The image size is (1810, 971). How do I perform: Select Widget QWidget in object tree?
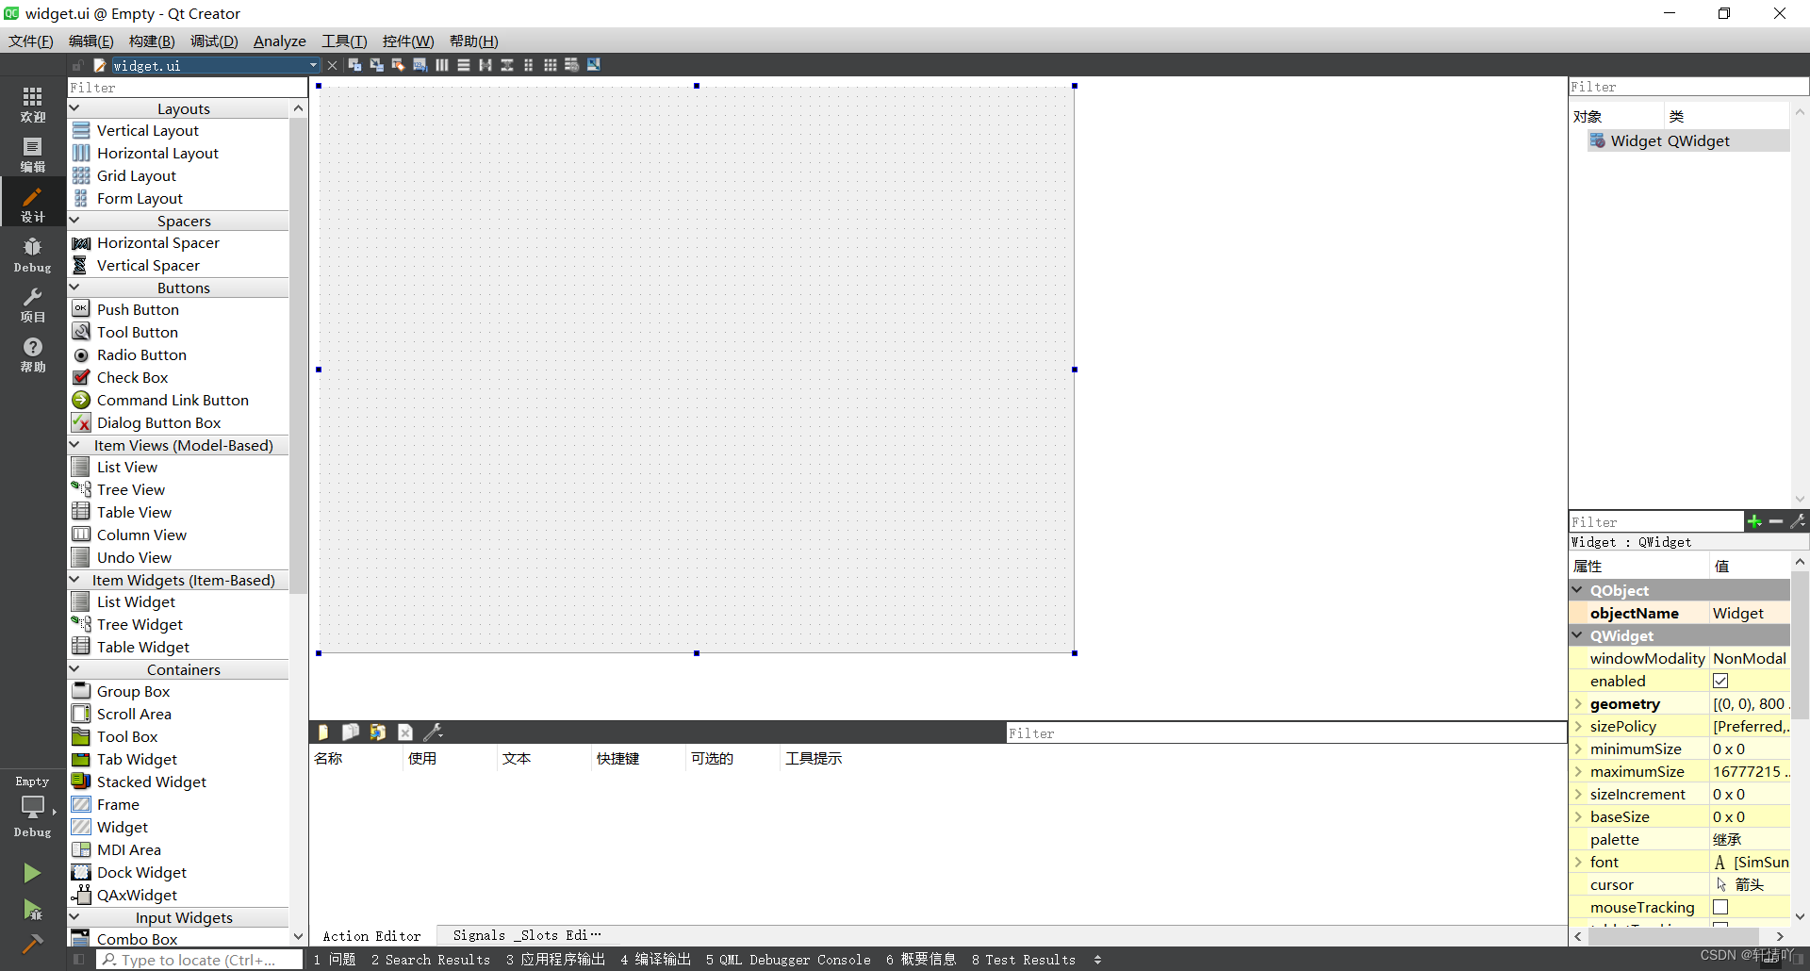point(1687,140)
